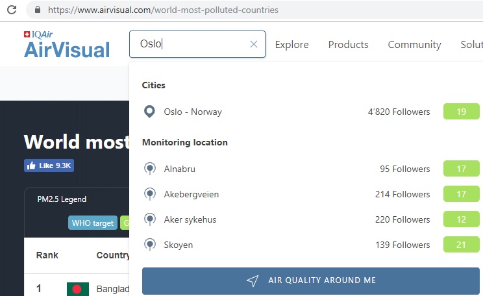Click the location pin icon beside Oslo - Norway
The image size is (483, 296).
point(150,112)
